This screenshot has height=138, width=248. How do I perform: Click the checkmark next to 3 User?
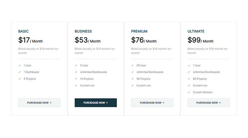click(x=76, y=65)
